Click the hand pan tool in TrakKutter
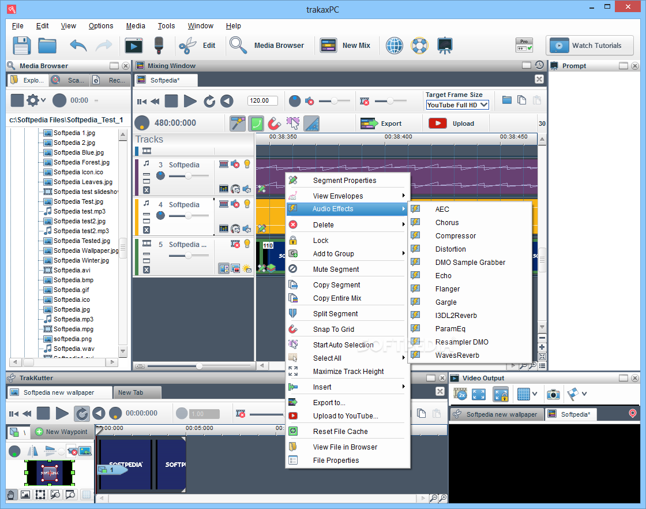 (x=11, y=495)
